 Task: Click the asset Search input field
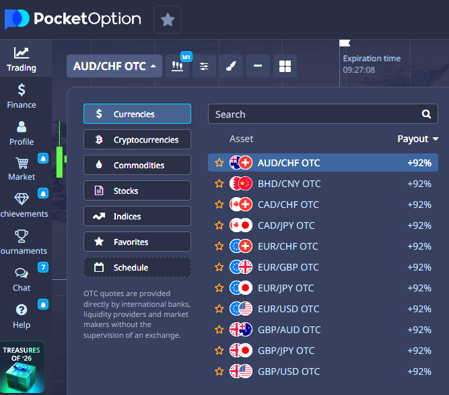click(x=323, y=114)
